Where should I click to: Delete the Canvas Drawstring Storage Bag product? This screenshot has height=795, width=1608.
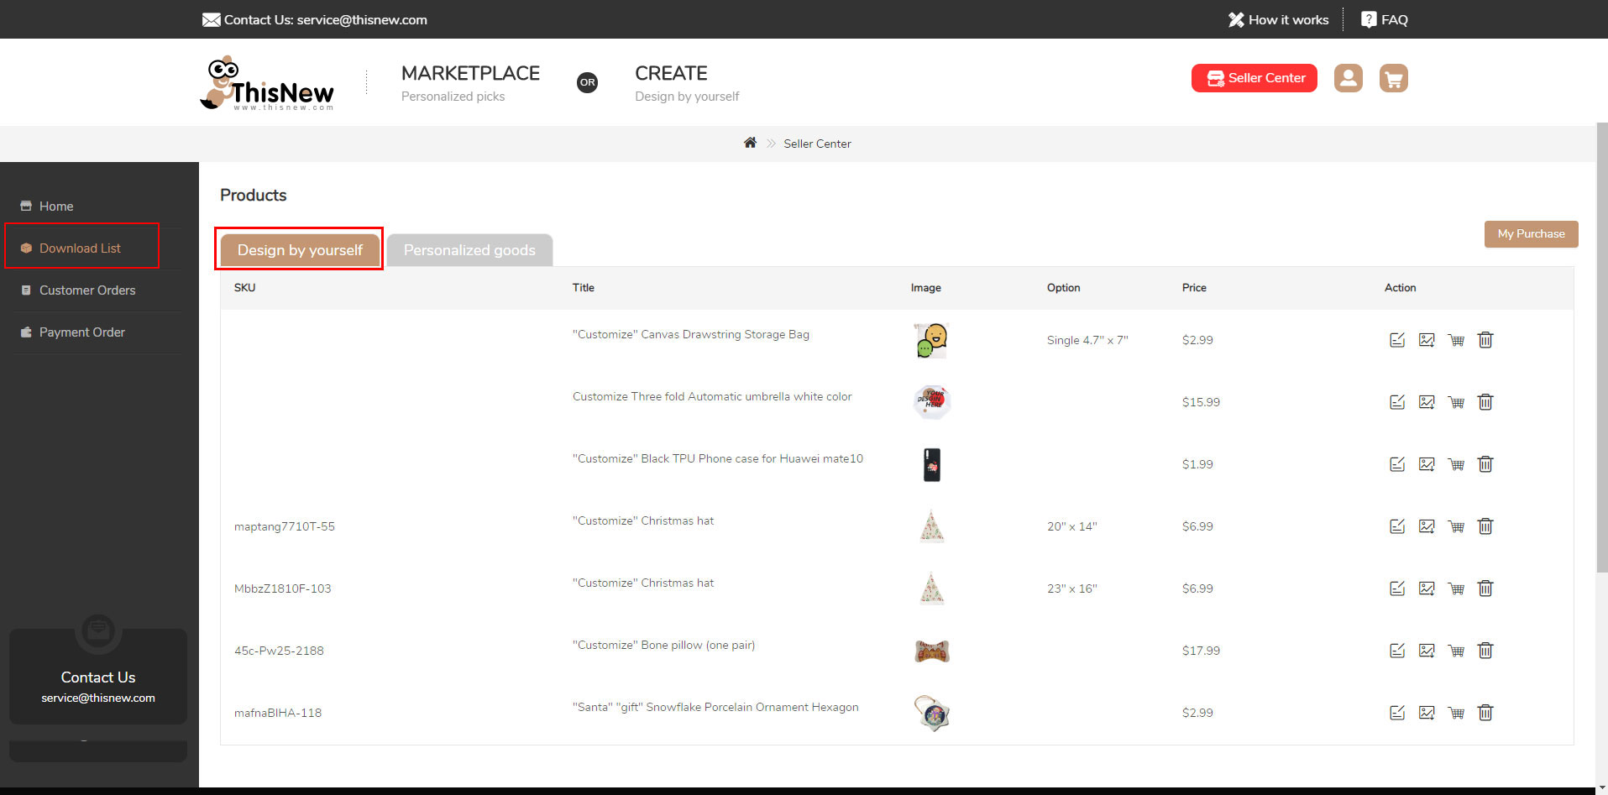1485,340
